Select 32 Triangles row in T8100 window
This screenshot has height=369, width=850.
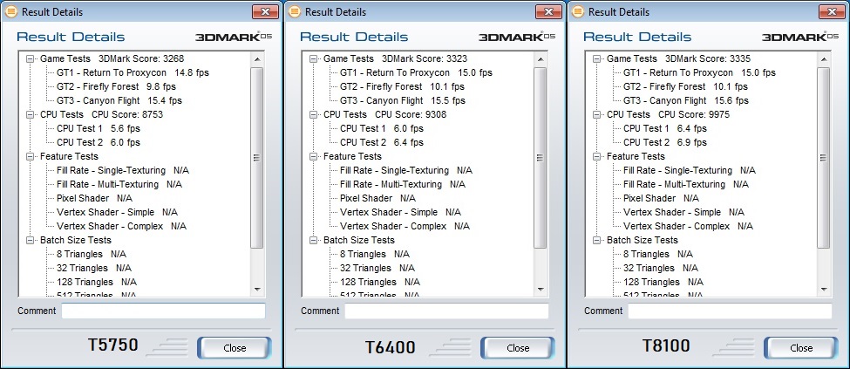point(661,268)
